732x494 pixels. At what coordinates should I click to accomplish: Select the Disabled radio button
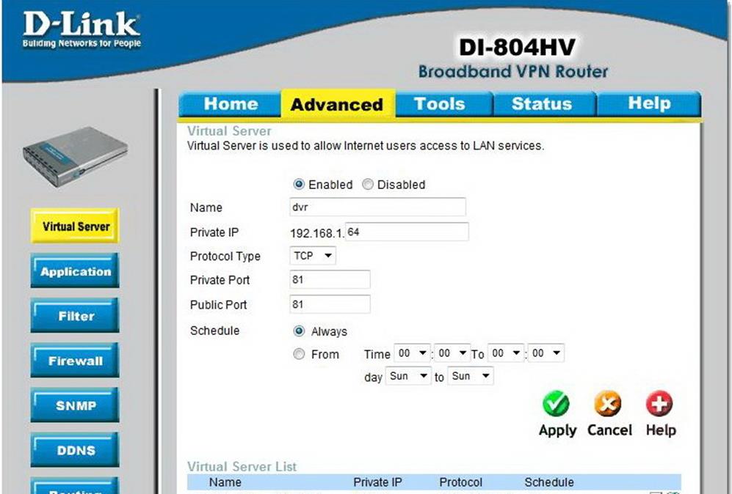pyautogui.click(x=368, y=185)
